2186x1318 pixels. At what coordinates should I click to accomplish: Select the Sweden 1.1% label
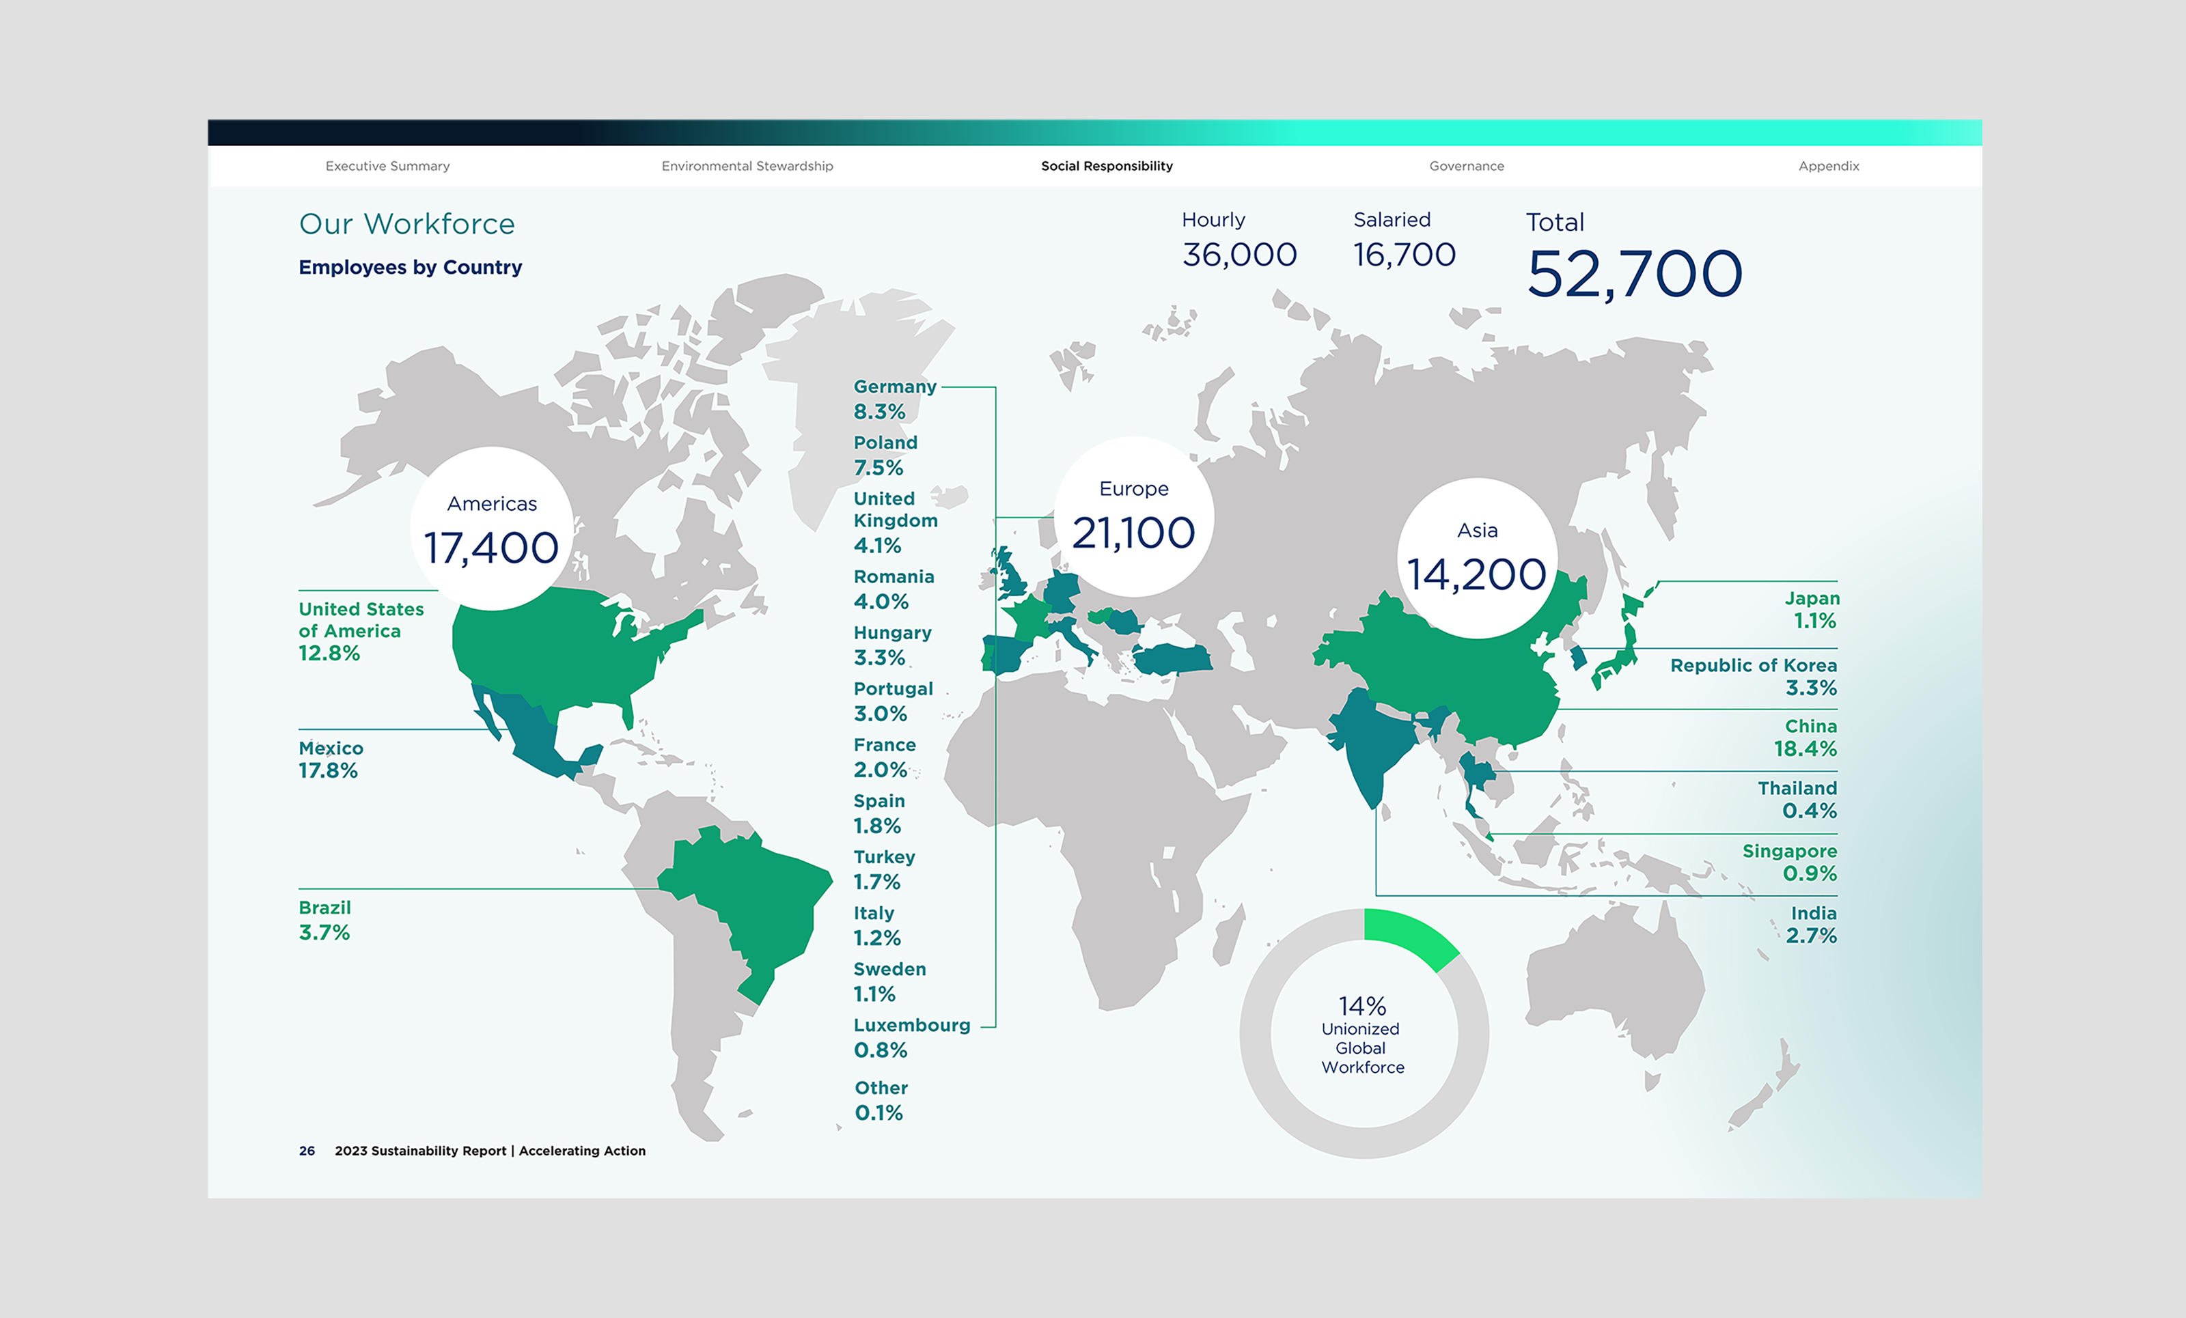889,981
